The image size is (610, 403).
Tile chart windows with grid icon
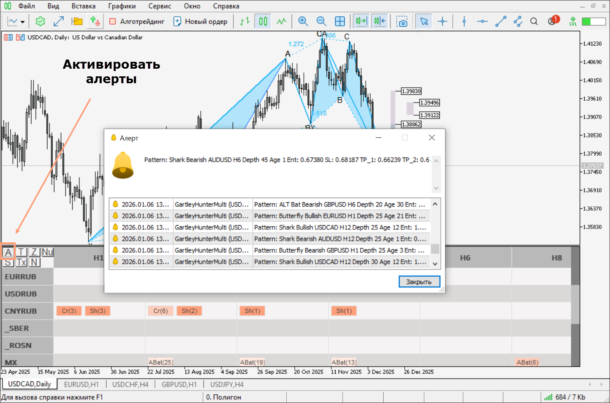[340, 21]
